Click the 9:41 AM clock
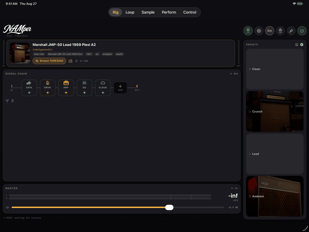Screen dimensions: 309x232 click(x=12, y=4)
